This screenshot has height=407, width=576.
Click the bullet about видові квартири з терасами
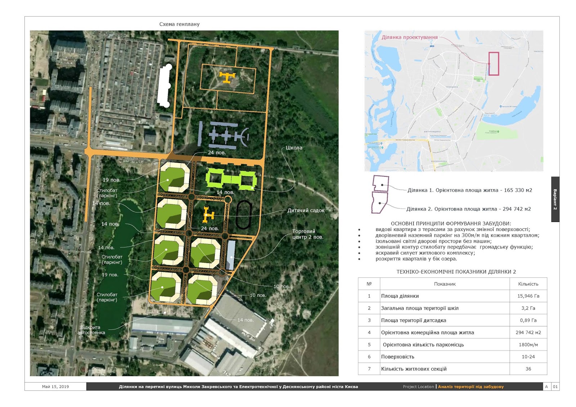[453, 229]
